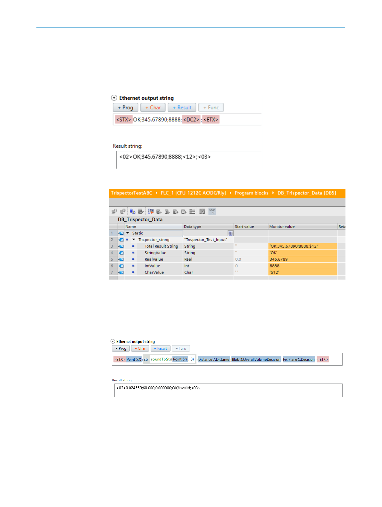382x507 pixels.
Task: Select the StringValue row name
Action: point(155,253)
